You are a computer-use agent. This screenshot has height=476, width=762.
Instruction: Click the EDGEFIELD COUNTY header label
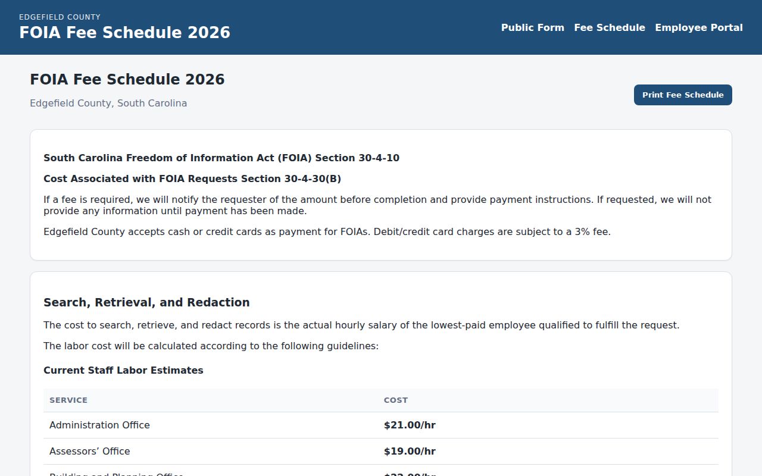pyautogui.click(x=60, y=17)
